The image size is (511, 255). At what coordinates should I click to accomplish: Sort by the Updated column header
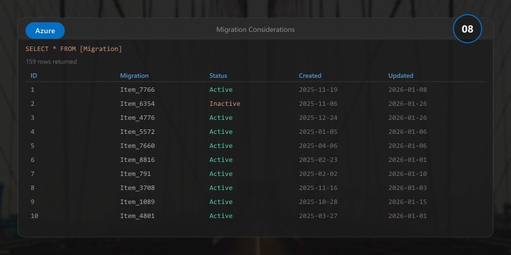pyautogui.click(x=400, y=75)
